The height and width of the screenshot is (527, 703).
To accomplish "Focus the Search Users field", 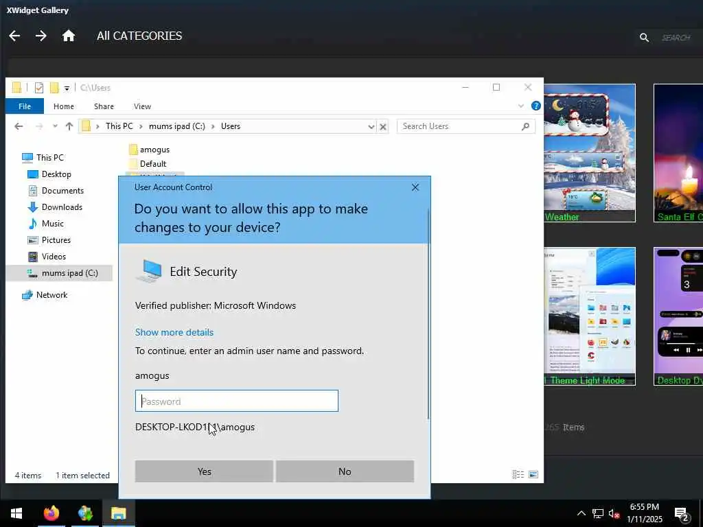I will [461, 126].
